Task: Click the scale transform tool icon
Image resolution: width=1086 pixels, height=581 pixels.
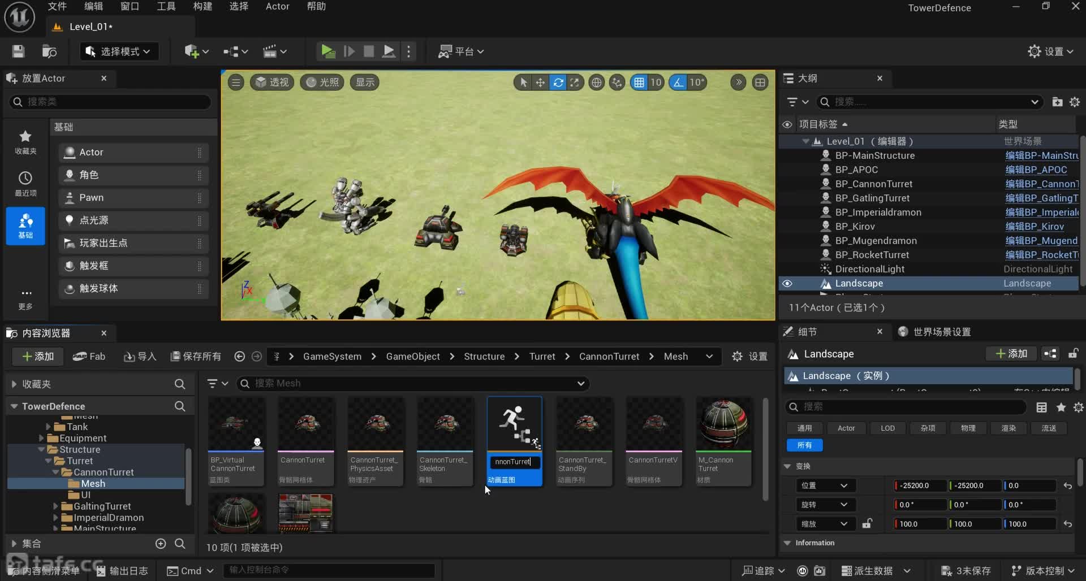Action: (x=575, y=83)
